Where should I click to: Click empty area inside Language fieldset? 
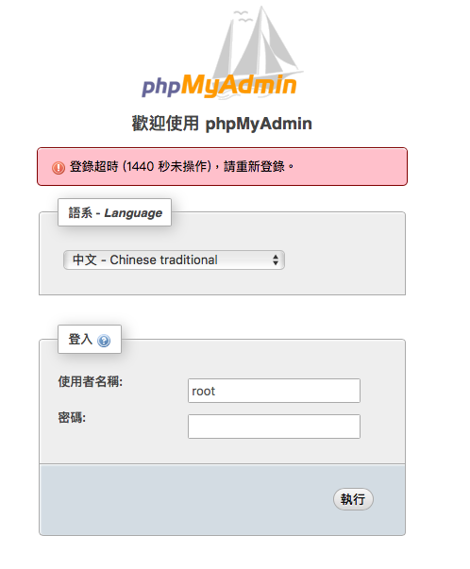[x=344, y=259]
